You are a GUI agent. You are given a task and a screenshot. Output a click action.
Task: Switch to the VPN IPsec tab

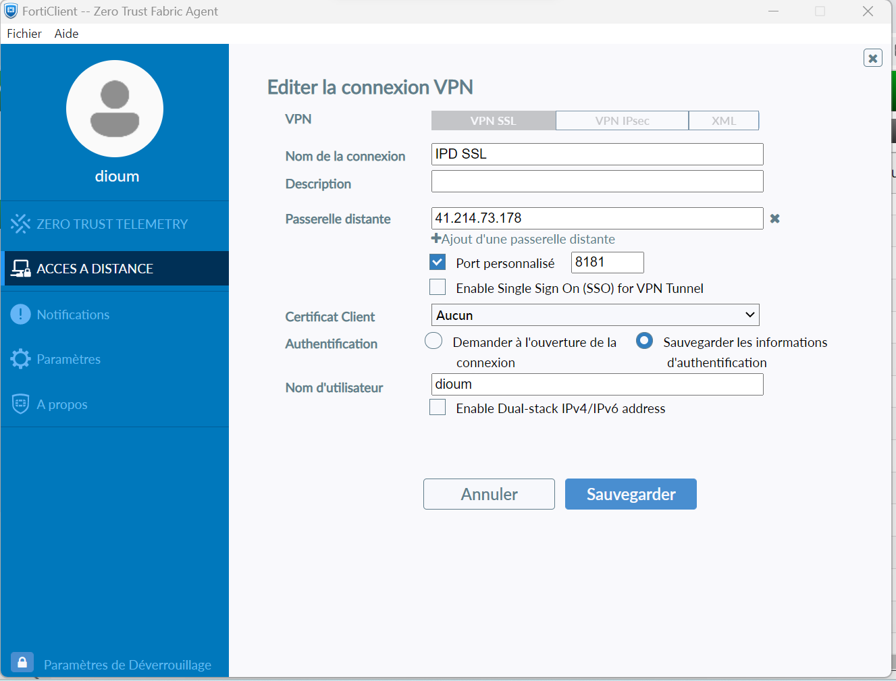coord(622,121)
